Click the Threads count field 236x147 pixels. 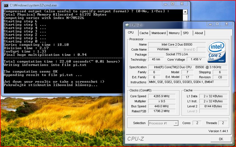click(223, 123)
